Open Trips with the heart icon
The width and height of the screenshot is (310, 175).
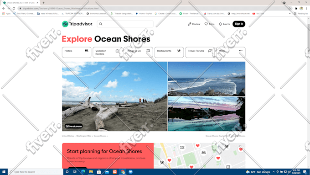click(209, 24)
